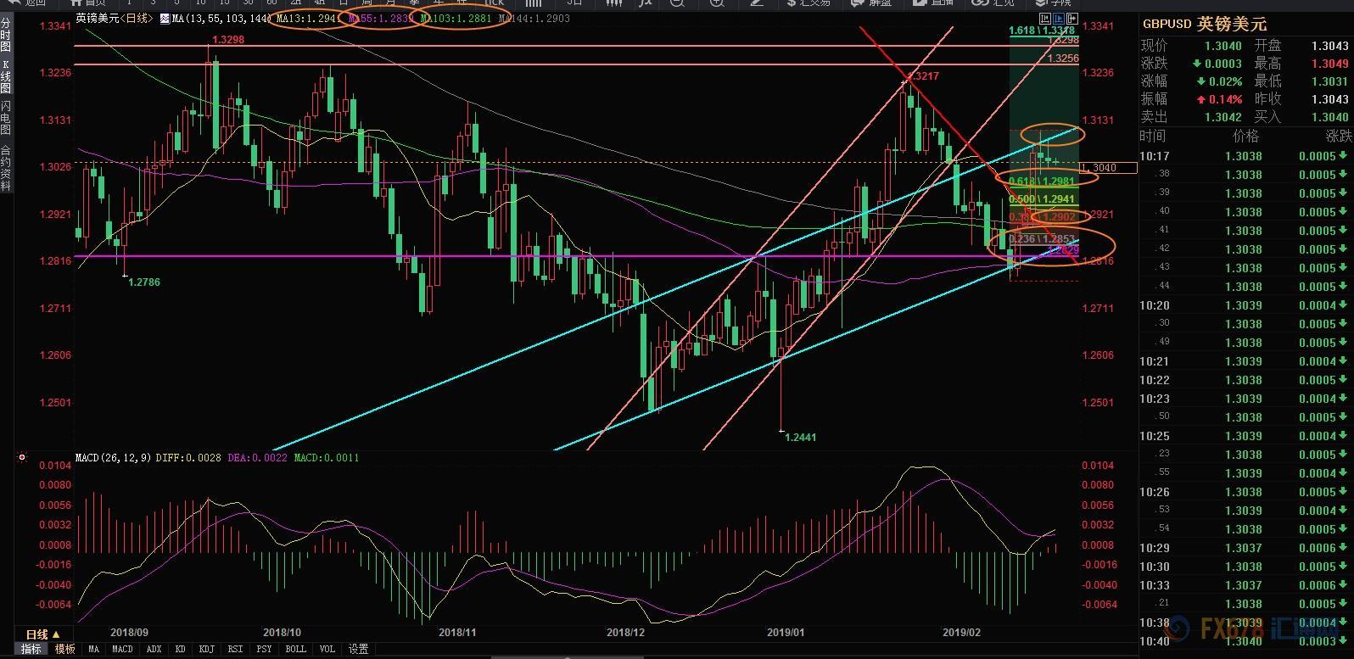The image size is (1354, 659).
Task: Click the 1.3217 peak price label
Action: (x=922, y=76)
